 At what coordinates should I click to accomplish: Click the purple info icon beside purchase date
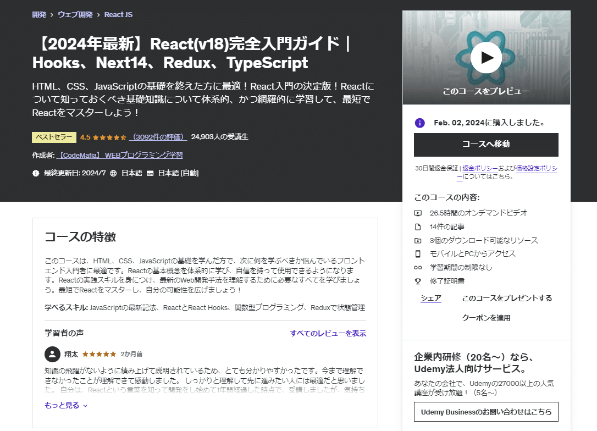[419, 123]
